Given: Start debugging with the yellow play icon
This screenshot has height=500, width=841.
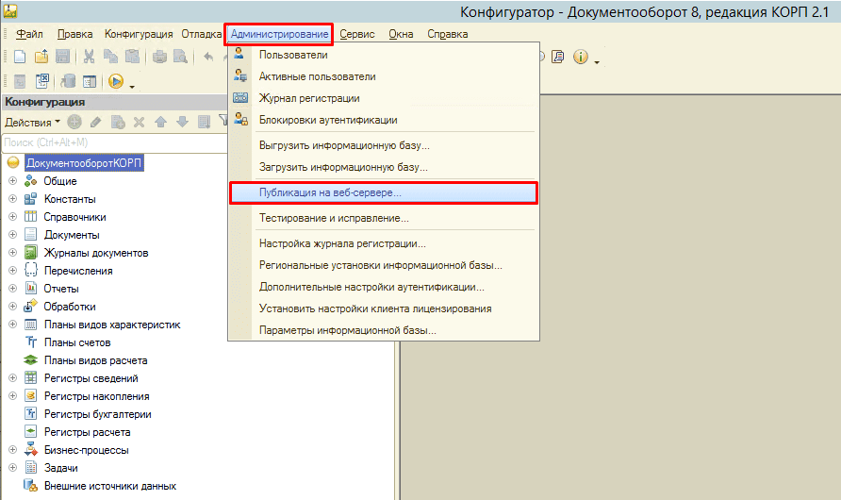Looking at the screenshot, I should pos(116,81).
